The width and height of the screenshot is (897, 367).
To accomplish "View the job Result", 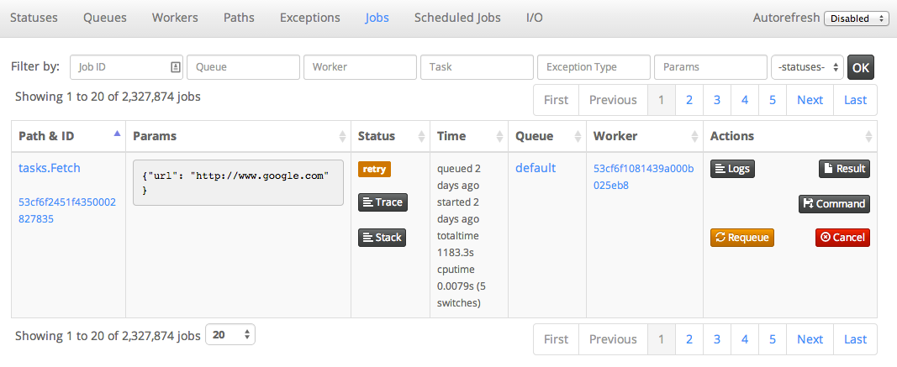I will [x=843, y=169].
